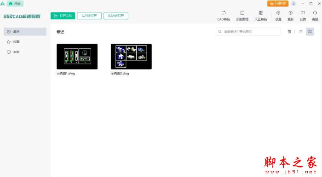322x177 pixels.
Task: Contact 客服 customer service headset icon
Action: [315, 16]
